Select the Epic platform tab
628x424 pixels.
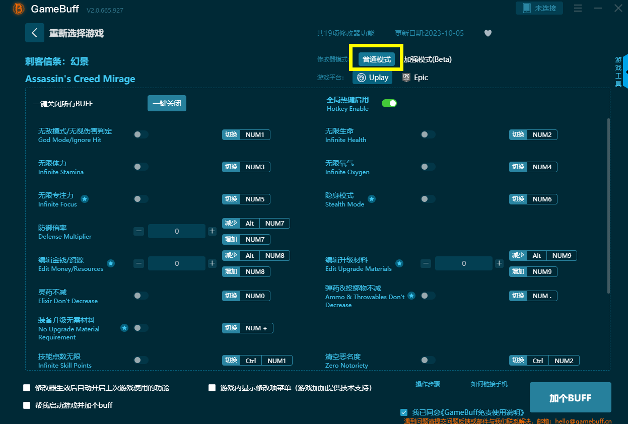click(415, 78)
